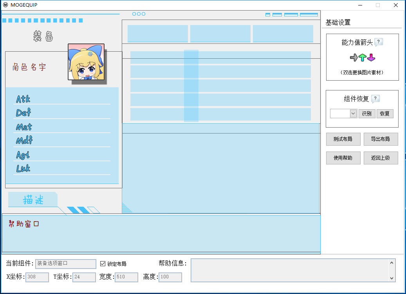406x294 pixels.
Task: Select the Atk stat row
Action: click(x=62, y=99)
